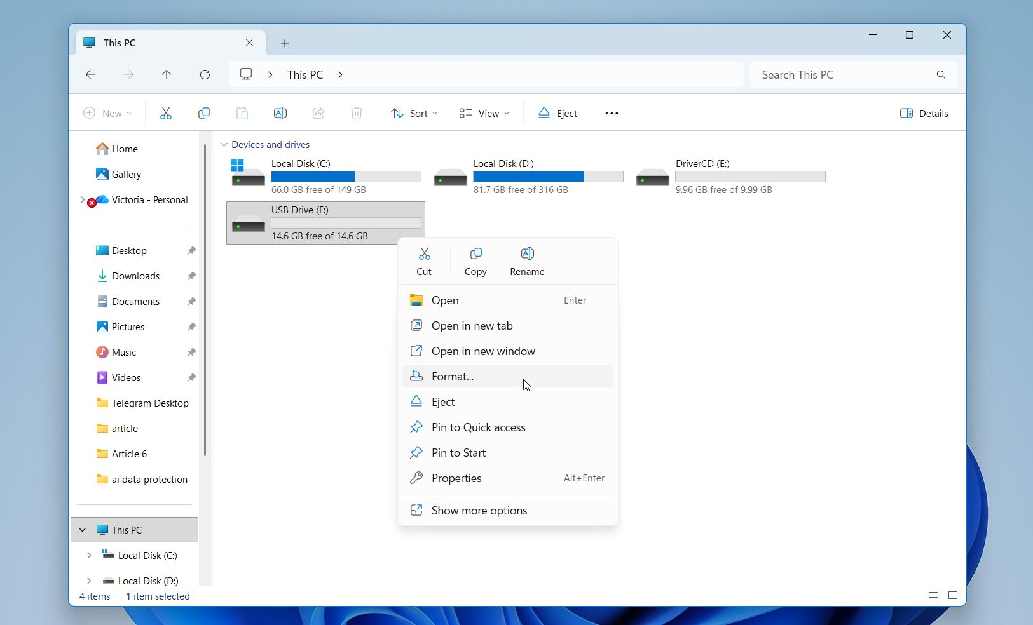Click the chevron after This PC breadcrumb
Image resolution: width=1033 pixels, height=625 pixels.
click(340, 74)
